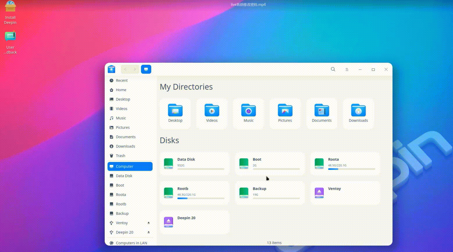The image size is (453, 252).
Task: Open Trash from the sidebar
Action: pos(120,156)
